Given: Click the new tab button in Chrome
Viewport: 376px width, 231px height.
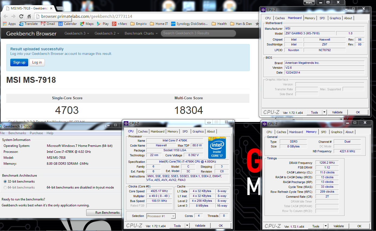Looking at the screenshot, I should point(60,8).
